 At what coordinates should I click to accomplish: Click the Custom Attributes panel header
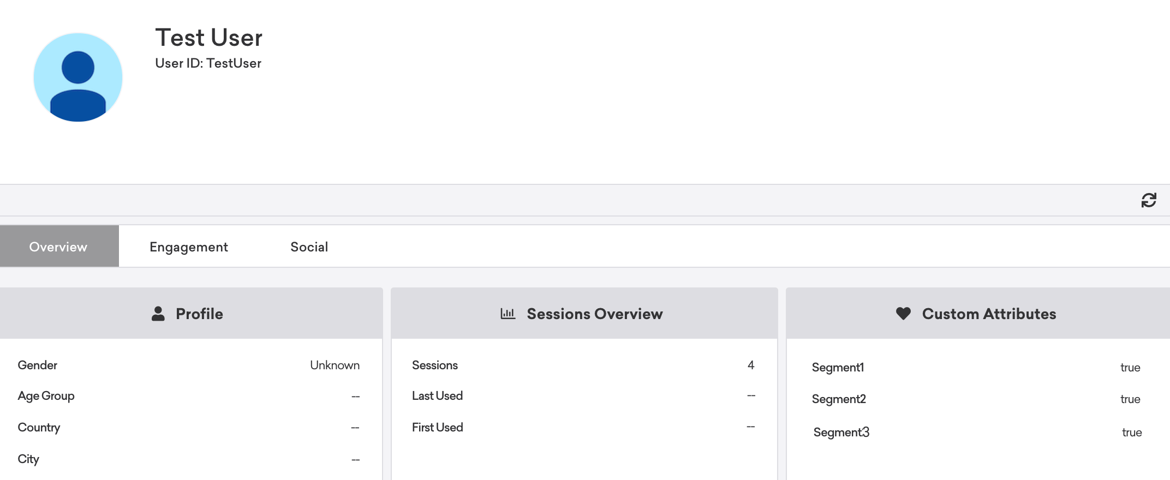pyautogui.click(x=988, y=314)
